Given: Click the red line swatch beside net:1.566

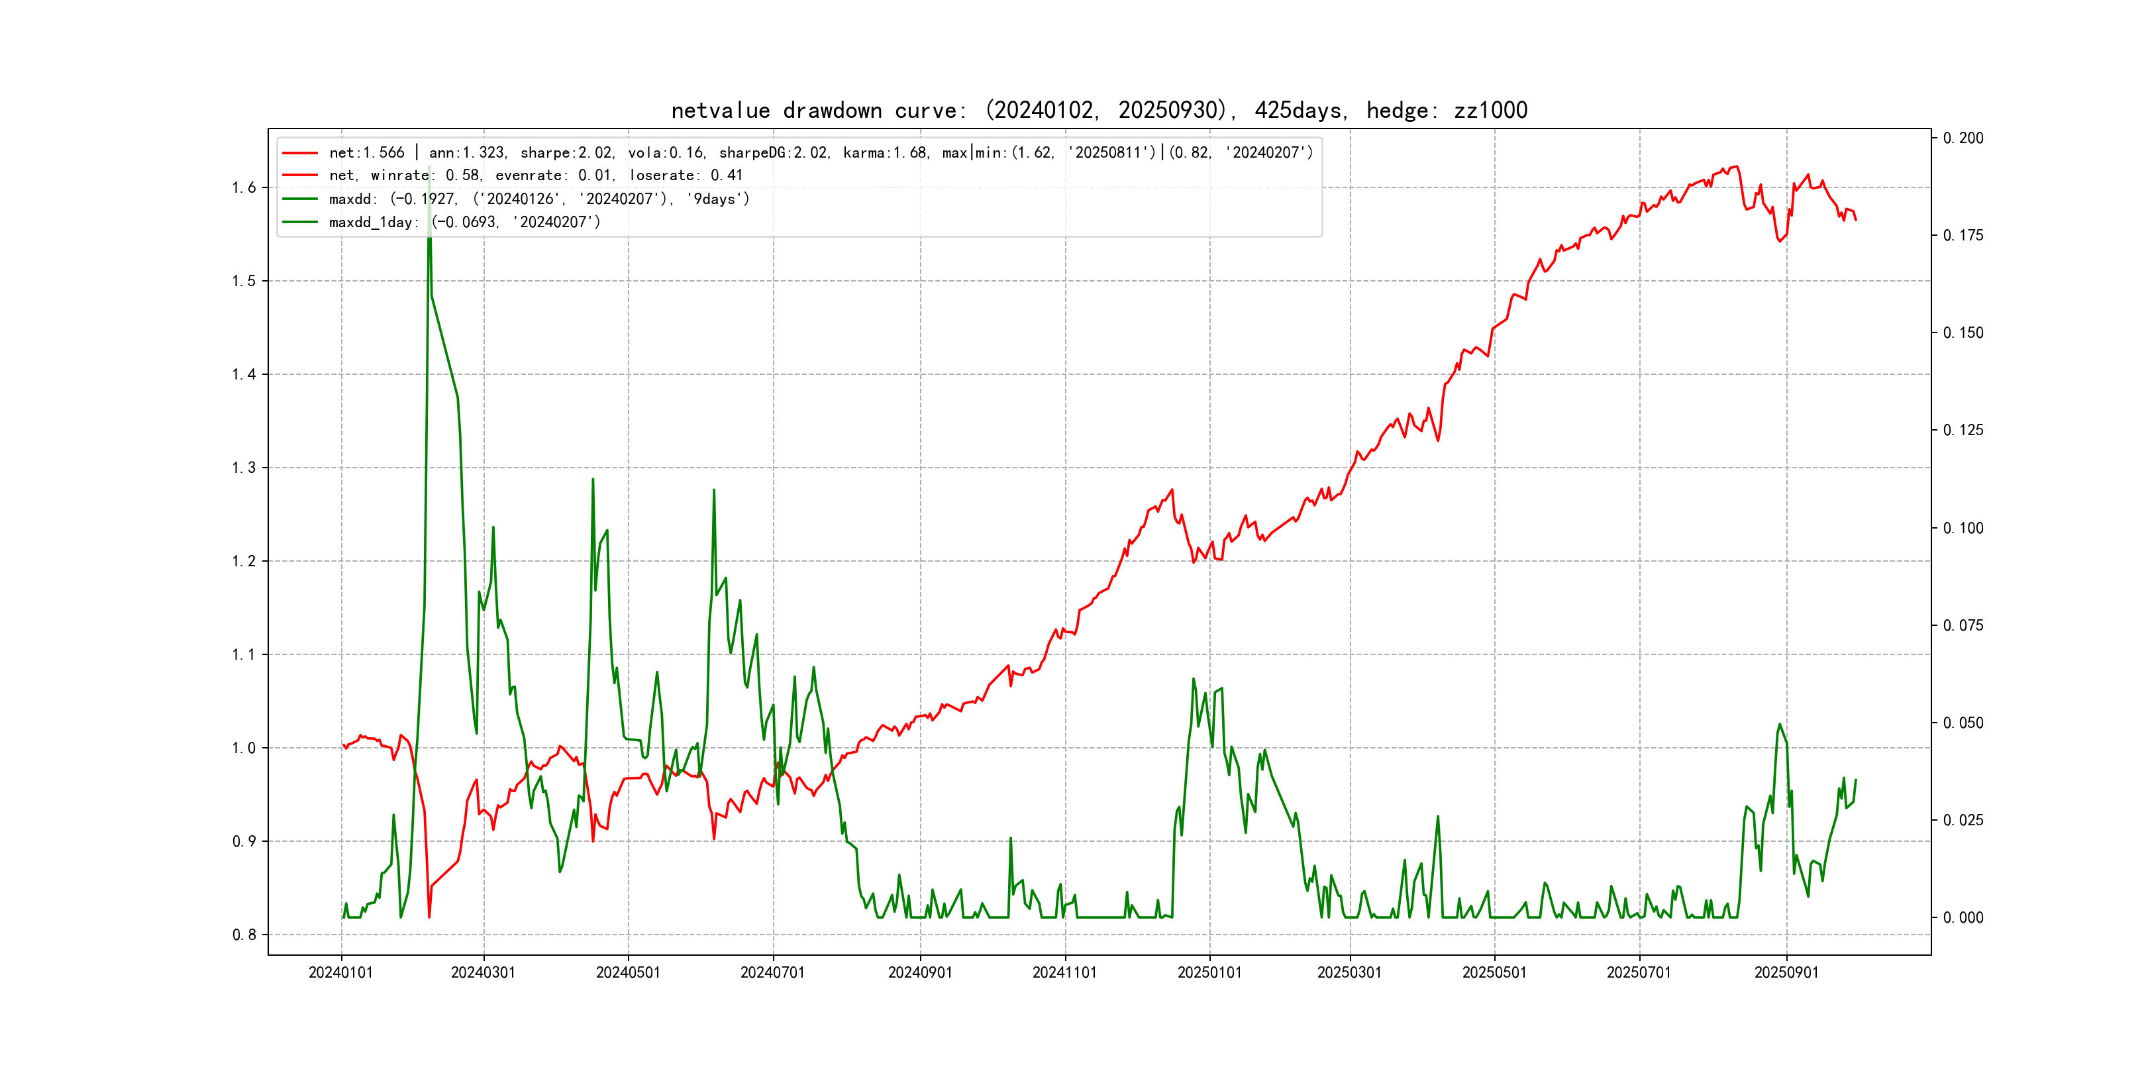Looking at the screenshot, I should (300, 153).
